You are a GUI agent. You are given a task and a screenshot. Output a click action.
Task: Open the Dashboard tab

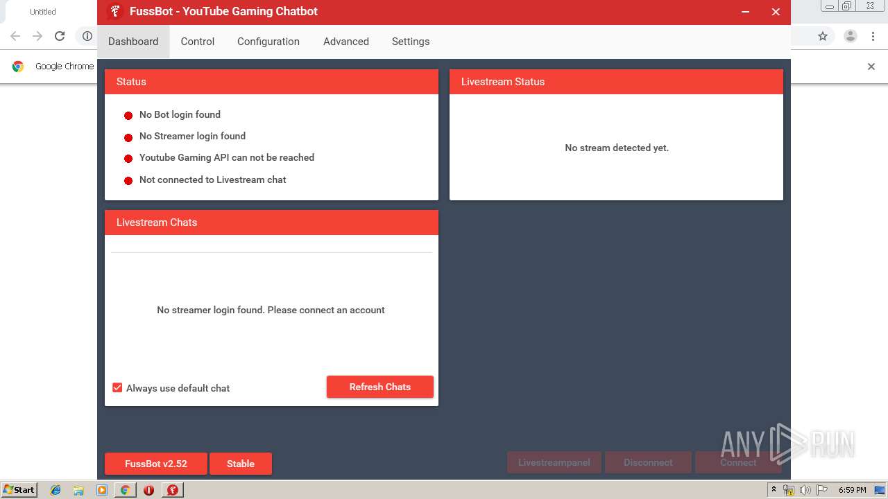pos(133,42)
